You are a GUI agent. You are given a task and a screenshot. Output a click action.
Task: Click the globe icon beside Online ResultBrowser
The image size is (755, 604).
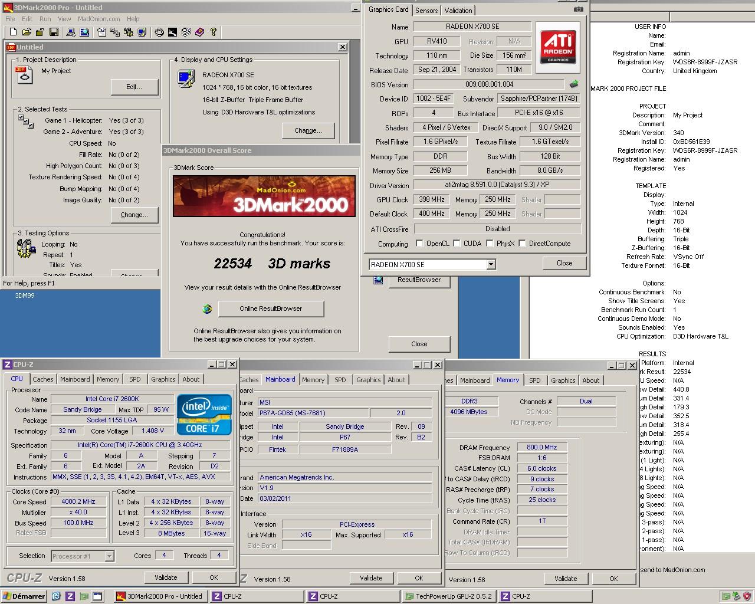(207, 308)
